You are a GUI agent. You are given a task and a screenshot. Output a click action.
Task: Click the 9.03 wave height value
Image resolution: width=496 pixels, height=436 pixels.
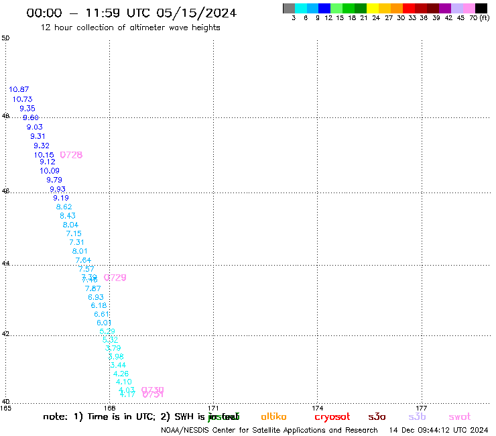tap(34, 127)
